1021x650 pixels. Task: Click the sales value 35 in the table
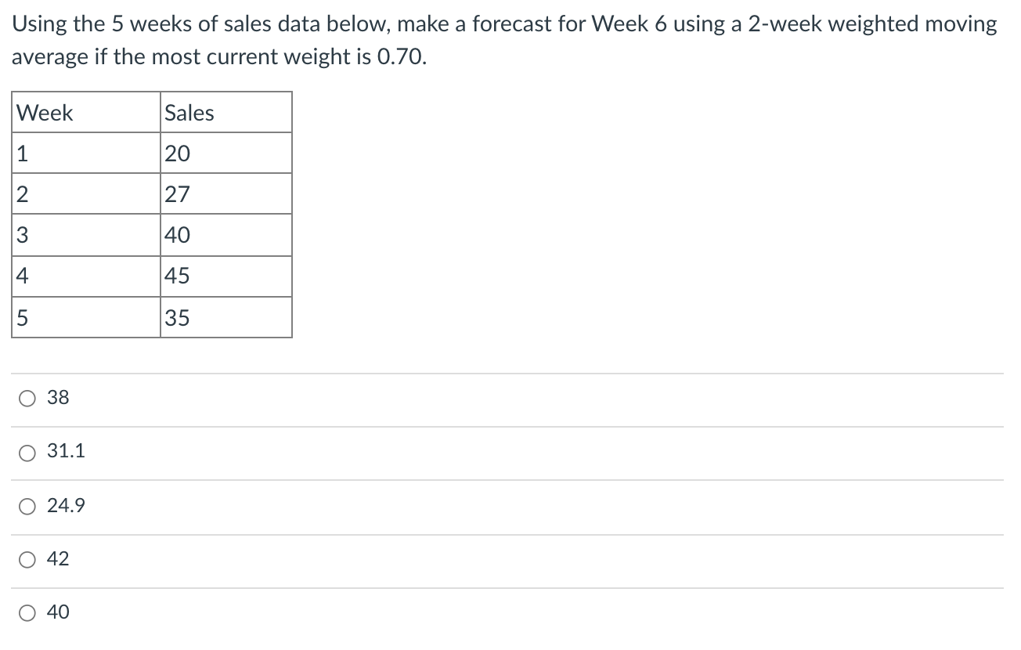(x=177, y=317)
